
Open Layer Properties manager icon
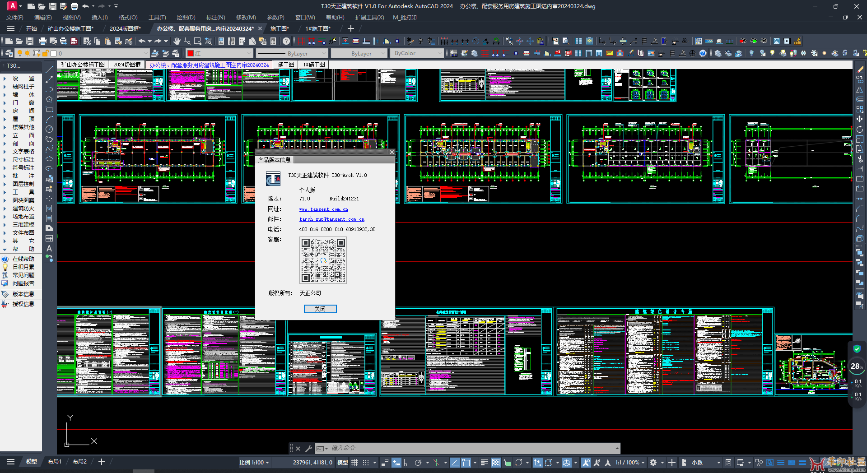coord(9,53)
